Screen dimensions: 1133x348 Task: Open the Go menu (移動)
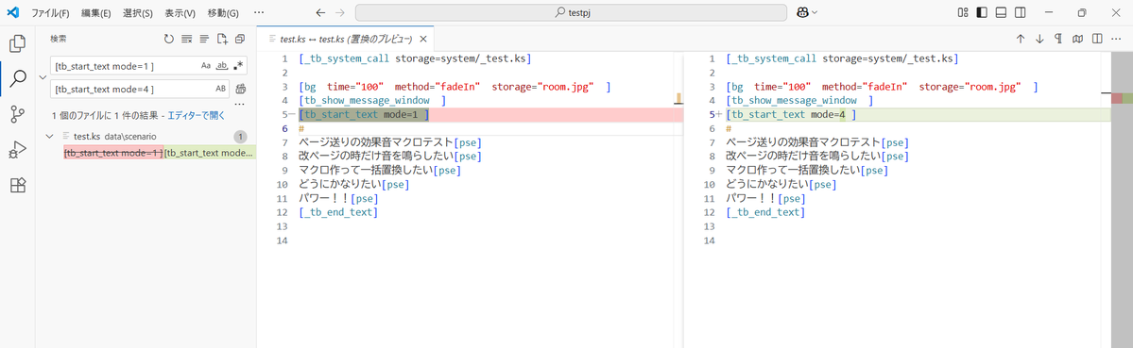click(223, 13)
